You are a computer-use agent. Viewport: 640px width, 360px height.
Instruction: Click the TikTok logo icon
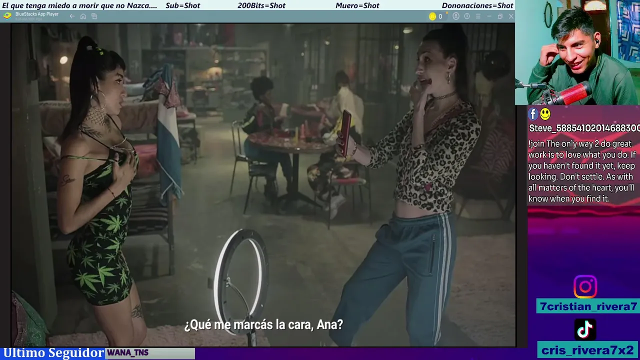585,329
